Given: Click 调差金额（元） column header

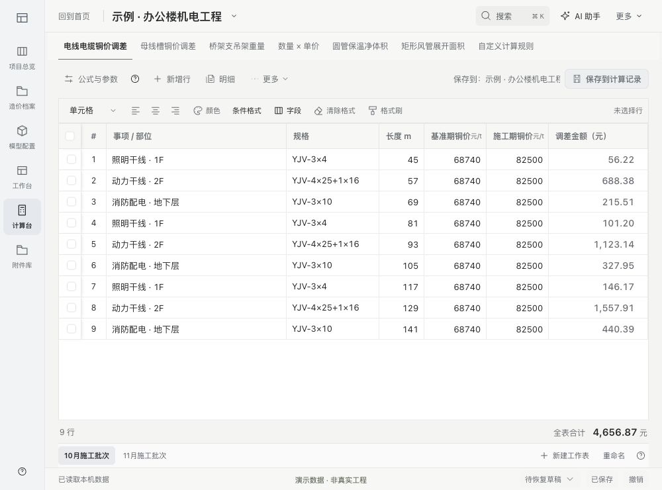Looking at the screenshot, I should [x=598, y=136].
